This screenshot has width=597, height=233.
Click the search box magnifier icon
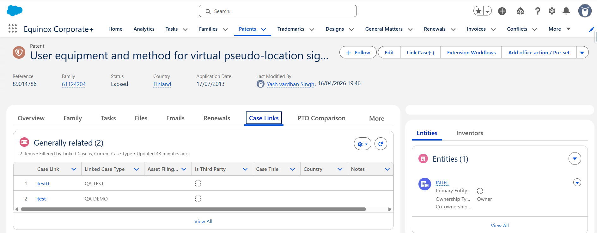(208, 11)
